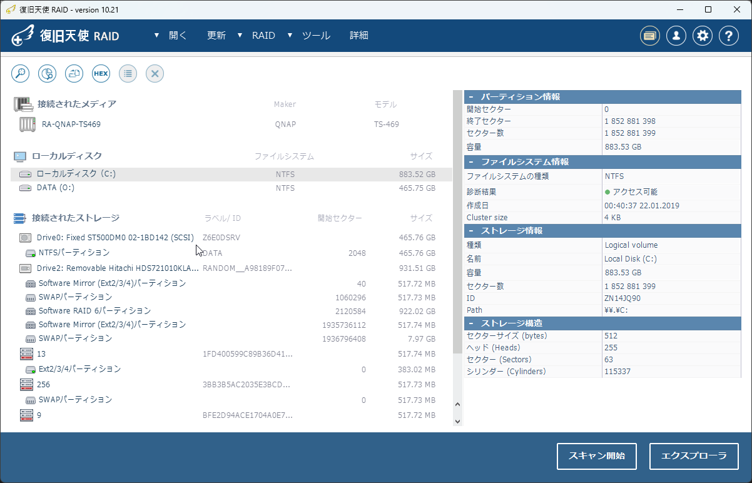Image resolution: width=752 pixels, height=483 pixels.
Task: Click the user account icon in header
Action: coord(676,36)
